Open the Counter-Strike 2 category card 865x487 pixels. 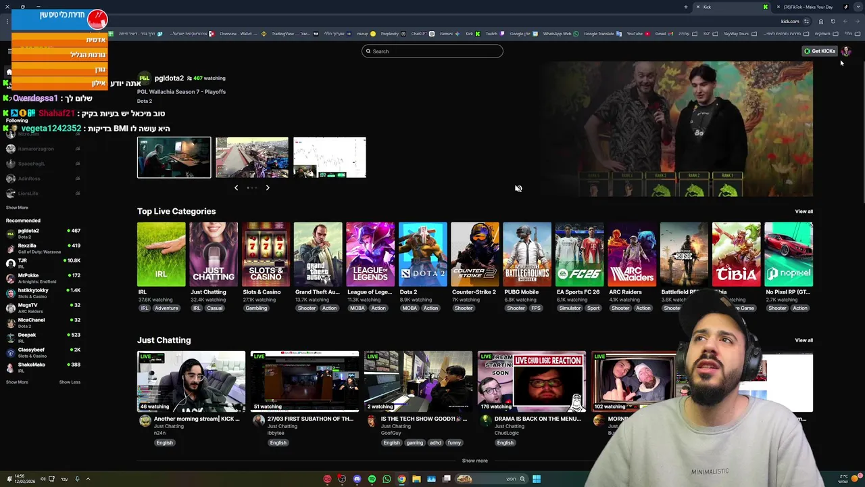pos(475,254)
